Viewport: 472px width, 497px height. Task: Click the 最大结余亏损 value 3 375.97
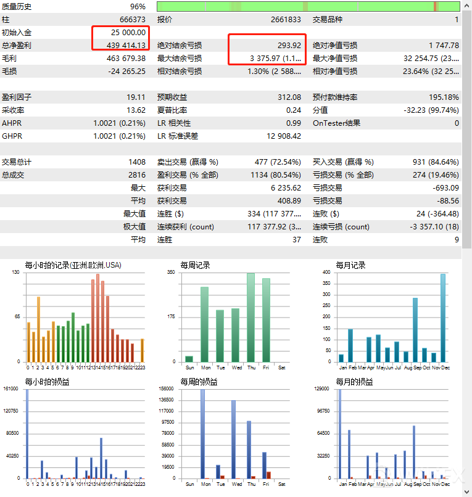pos(275,59)
